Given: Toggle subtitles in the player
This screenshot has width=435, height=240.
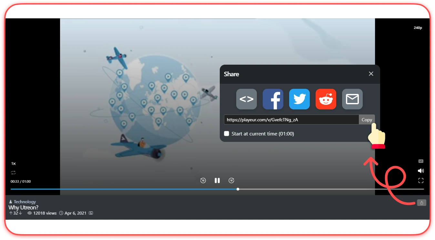Looking at the screenshot, I should tap(421, 161).
